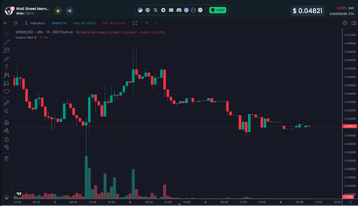Toggle magnet mode for drawings
The height and width of the screenshot is (206, 358).
pyautogui.click(x=7, y=123)
